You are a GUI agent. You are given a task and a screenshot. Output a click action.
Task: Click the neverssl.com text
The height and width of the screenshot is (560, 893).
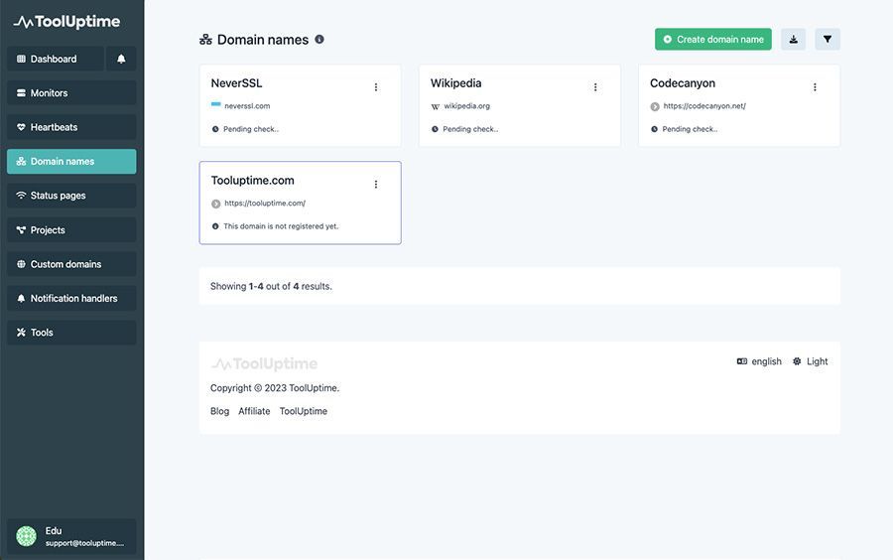point(247,106)
